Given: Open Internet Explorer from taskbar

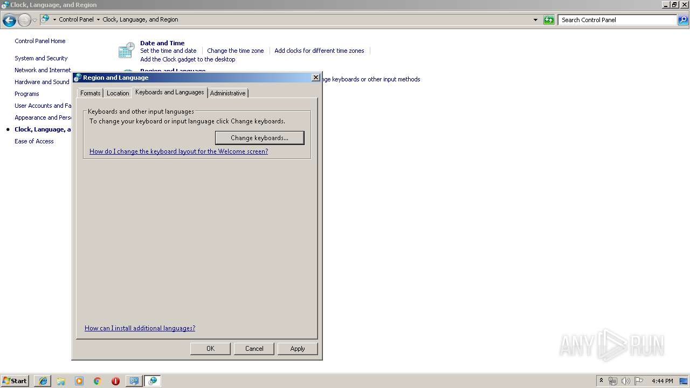Looking at the screenshot, I should pos(43,381).
